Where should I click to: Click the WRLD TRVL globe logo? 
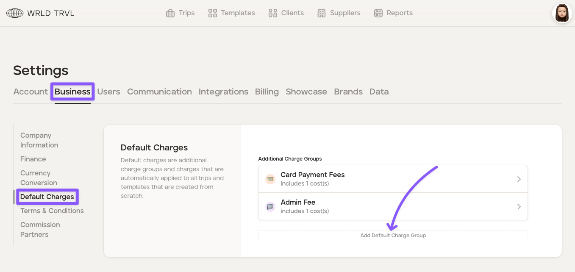(15, 13)
